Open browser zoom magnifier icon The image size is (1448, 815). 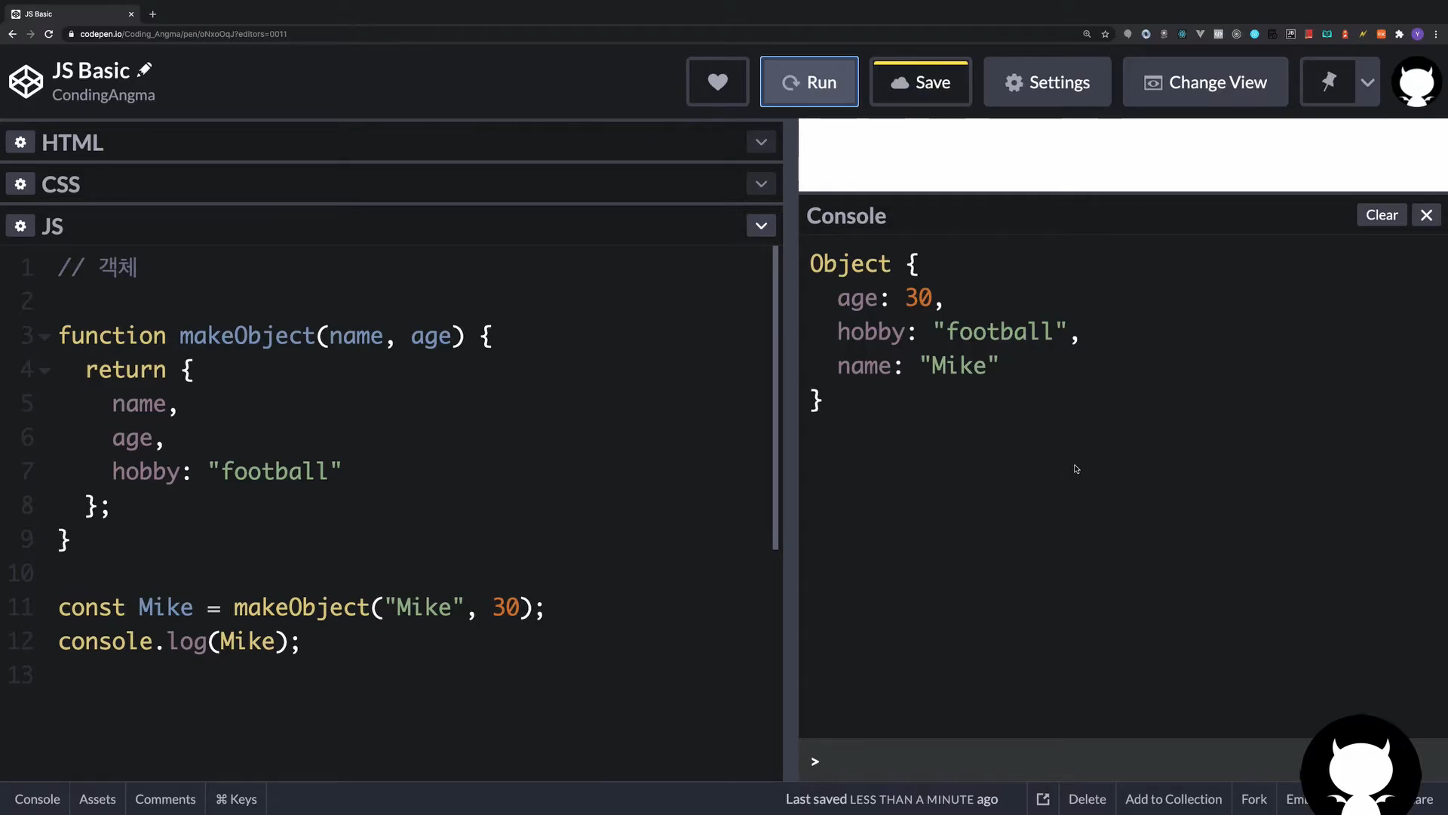pyautogui.click(x=1087, y=34)
